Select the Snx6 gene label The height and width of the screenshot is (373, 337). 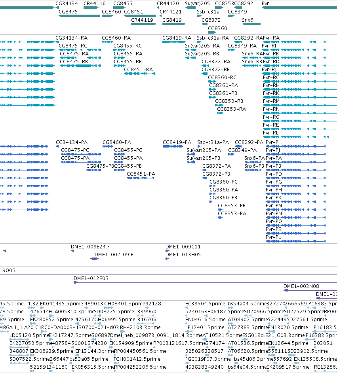click(x=248, y=20)
